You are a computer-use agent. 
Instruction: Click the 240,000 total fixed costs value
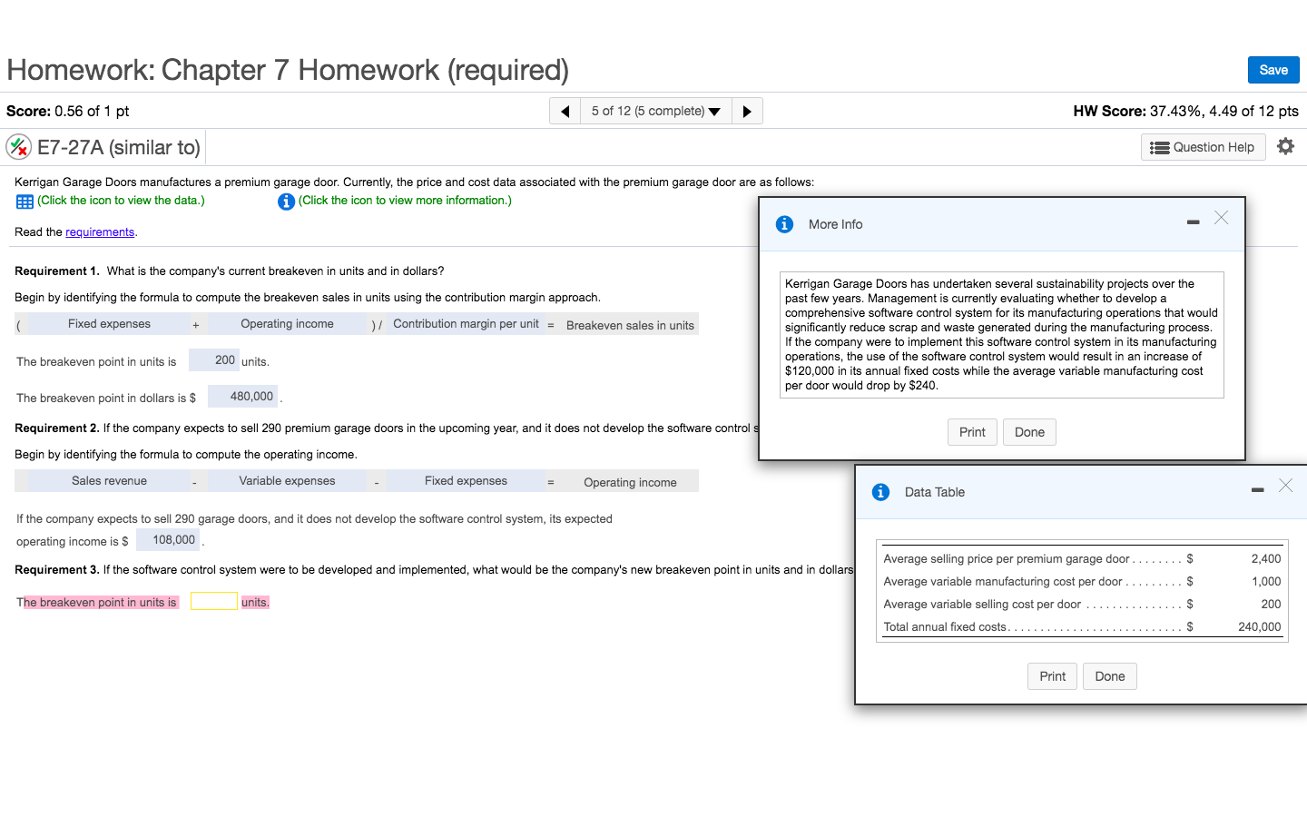point(1260,627)
